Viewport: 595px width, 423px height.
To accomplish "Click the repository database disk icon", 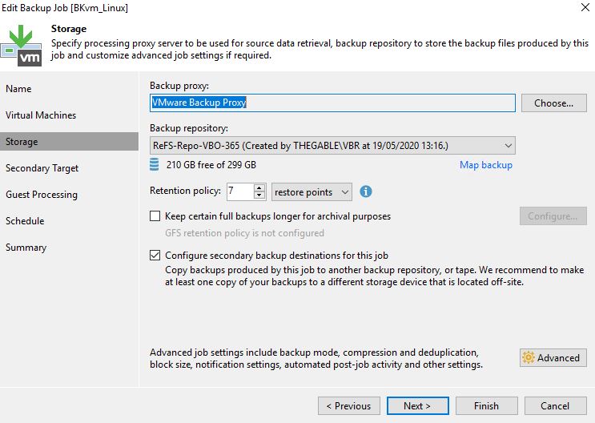I will (154, 165).
